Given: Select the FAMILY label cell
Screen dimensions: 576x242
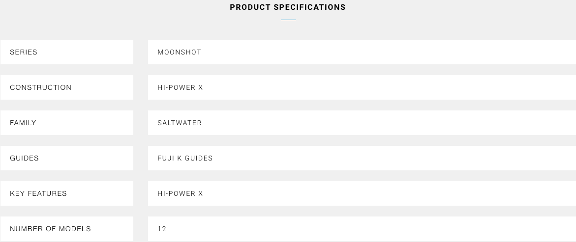Looking at the screenshot, I should click(67, 123).
